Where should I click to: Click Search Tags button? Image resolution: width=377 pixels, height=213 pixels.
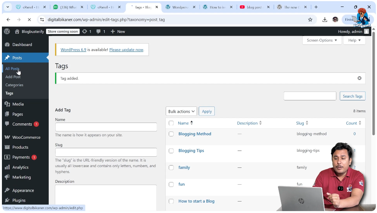[352, 96]
